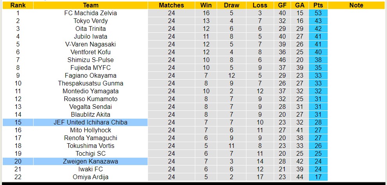Click the GA column header
Screen dimensions: 387x185
(x=300, y=5)
